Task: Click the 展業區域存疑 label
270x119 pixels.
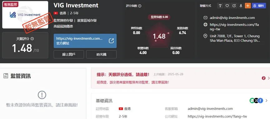Action: 87,21
